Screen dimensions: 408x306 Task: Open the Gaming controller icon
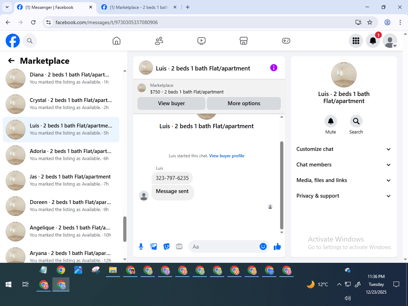coord(286,41)
